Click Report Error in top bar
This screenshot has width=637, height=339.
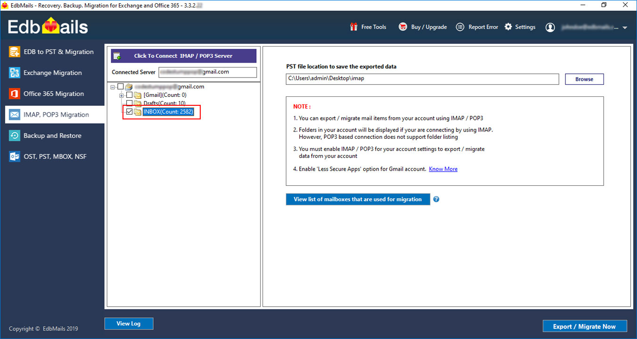[x=483, y=27]
